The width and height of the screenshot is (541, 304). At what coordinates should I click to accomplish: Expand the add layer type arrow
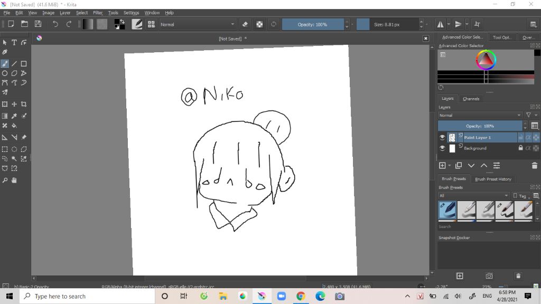pos(449,166)
